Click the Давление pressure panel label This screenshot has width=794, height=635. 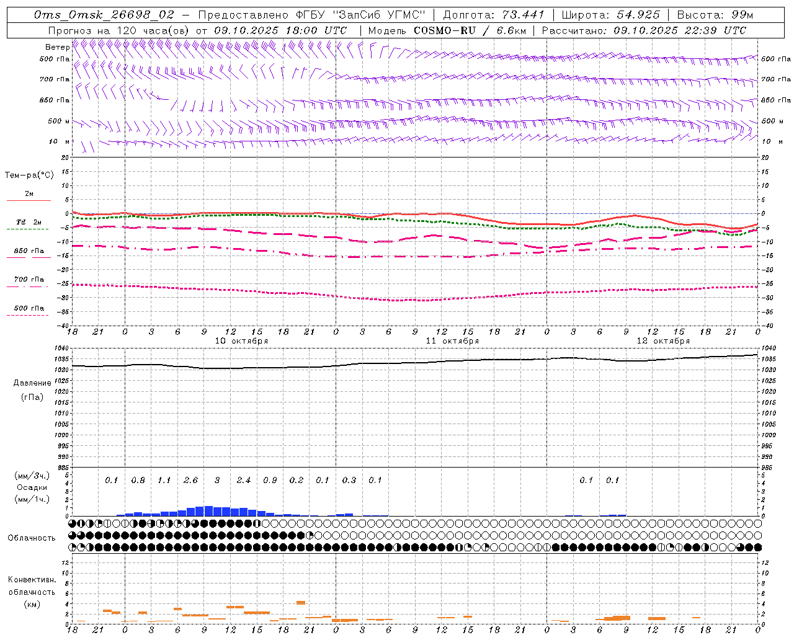tap(32, 383)
